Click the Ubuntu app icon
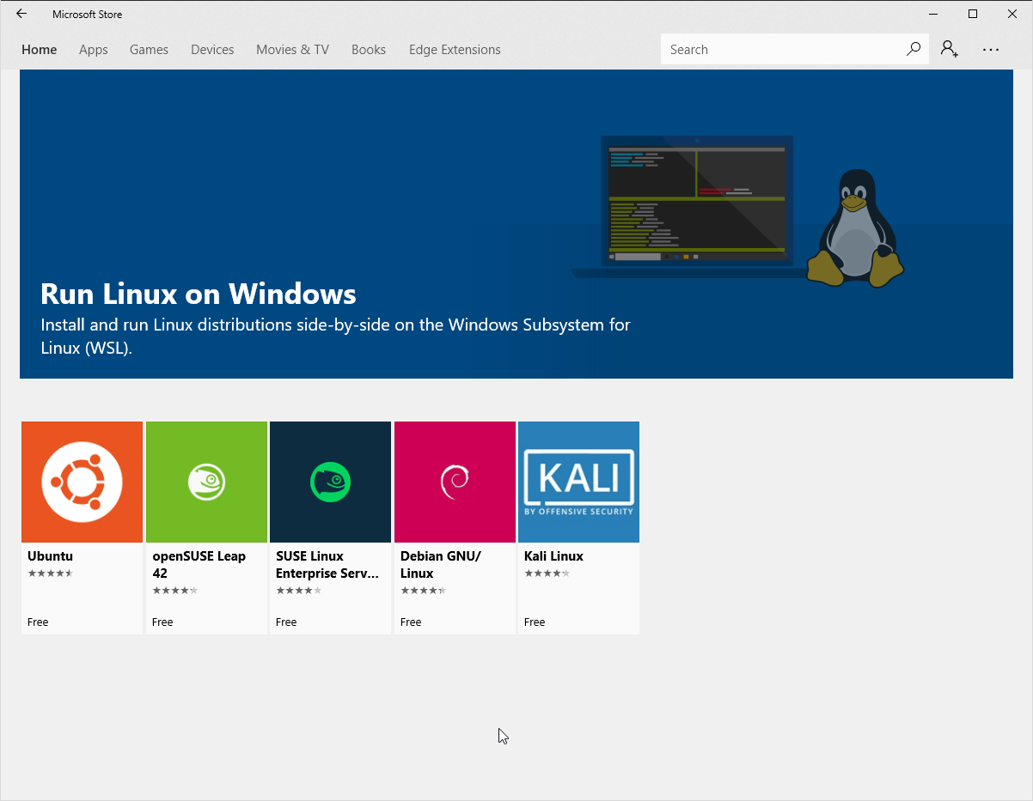Image resolution: width=1033 pixels, height=801 pixels. click(82, 482)
